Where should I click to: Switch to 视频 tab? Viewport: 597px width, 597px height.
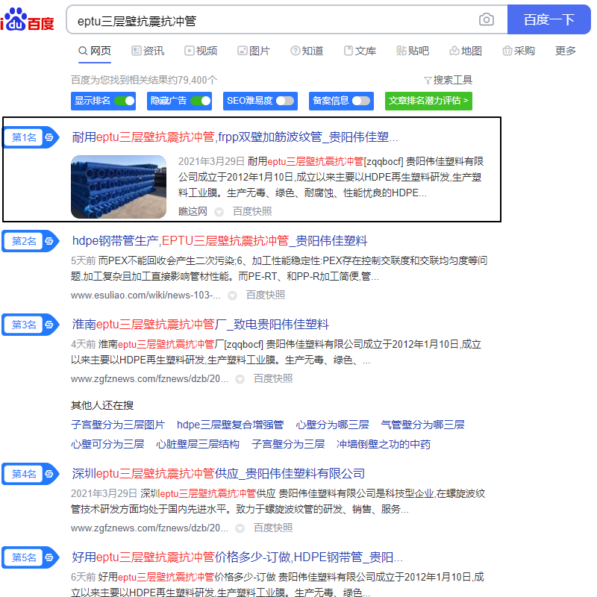tap(201, 51)
